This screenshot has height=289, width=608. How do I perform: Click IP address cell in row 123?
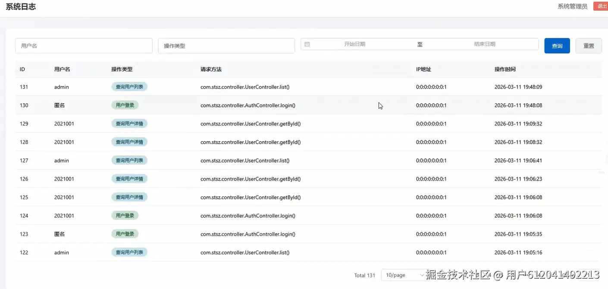pos(431,234)
